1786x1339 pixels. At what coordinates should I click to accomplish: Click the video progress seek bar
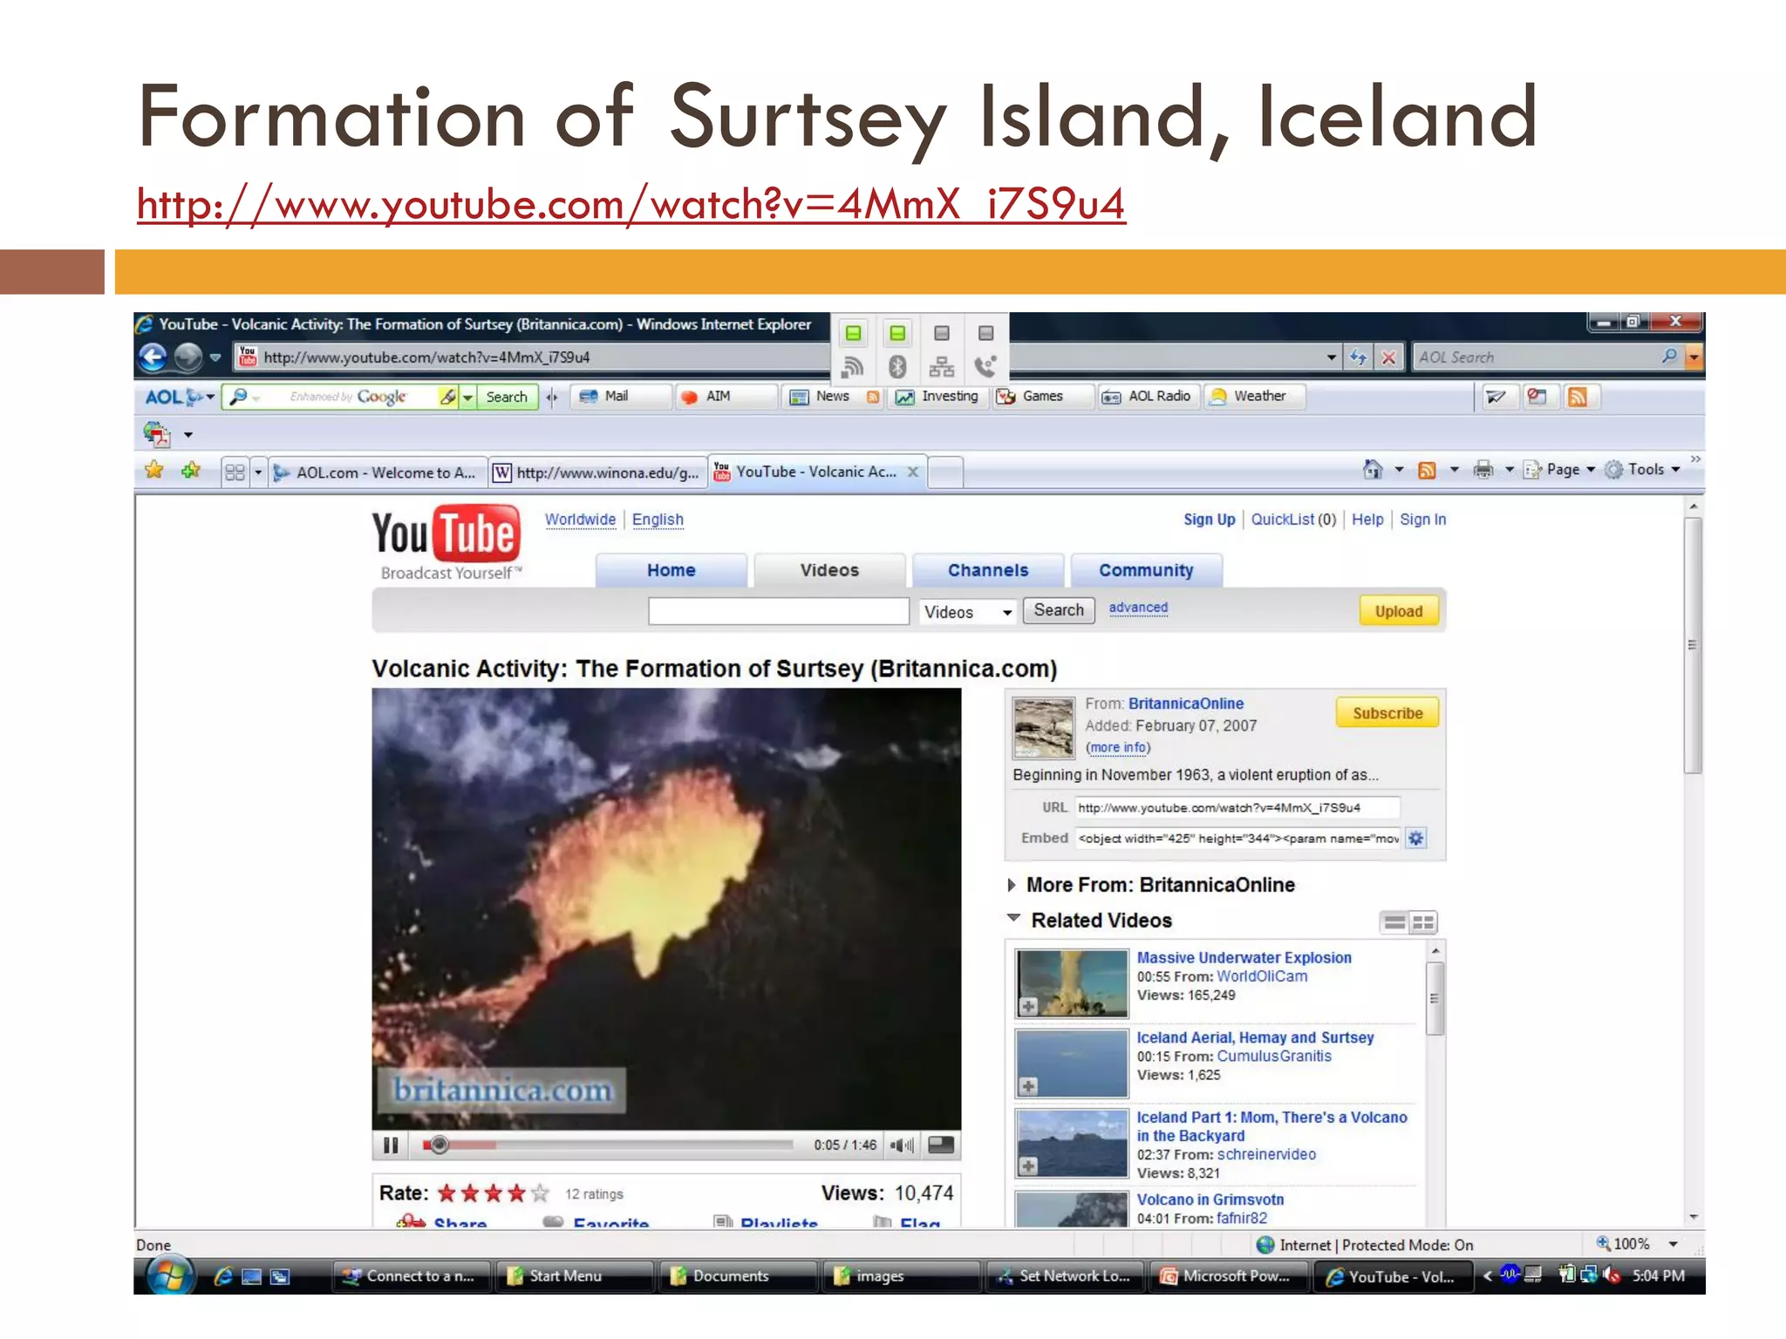pyautogui.click(x=609, y=1145)
